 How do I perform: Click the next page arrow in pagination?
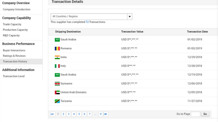click(x=106, y=114)
